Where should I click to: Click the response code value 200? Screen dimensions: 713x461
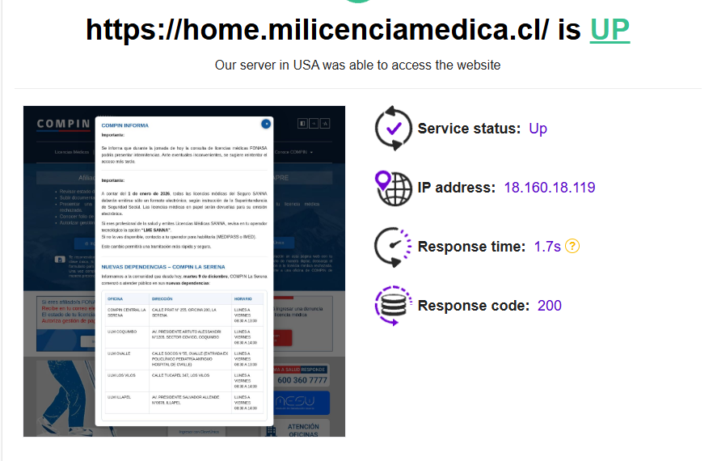point(550,306)
